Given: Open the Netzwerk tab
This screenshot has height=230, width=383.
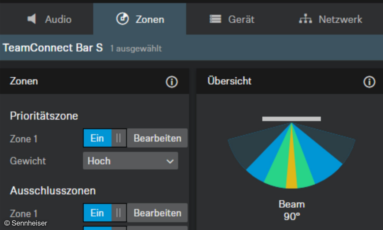Looking at the screenshot, I should point(330,19).
